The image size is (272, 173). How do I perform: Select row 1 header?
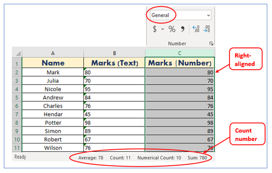point(17,63)
